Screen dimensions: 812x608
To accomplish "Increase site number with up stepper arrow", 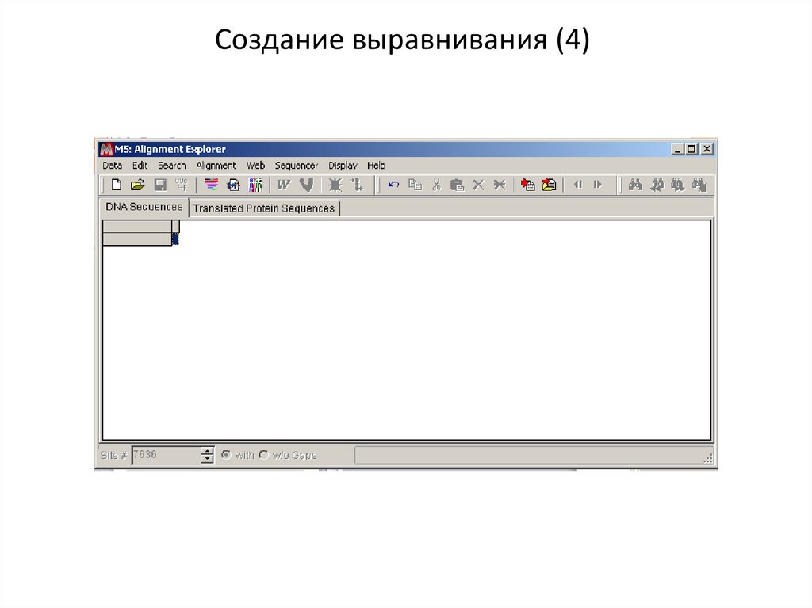I will (x=207, y=451).
